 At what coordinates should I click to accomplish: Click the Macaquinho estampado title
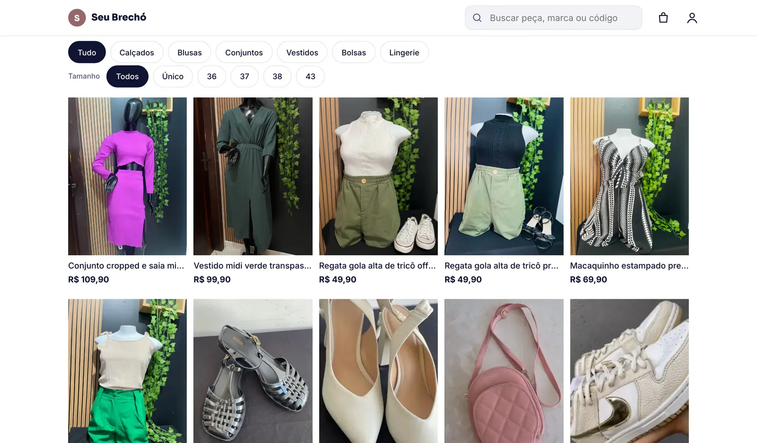pos(629,266)
